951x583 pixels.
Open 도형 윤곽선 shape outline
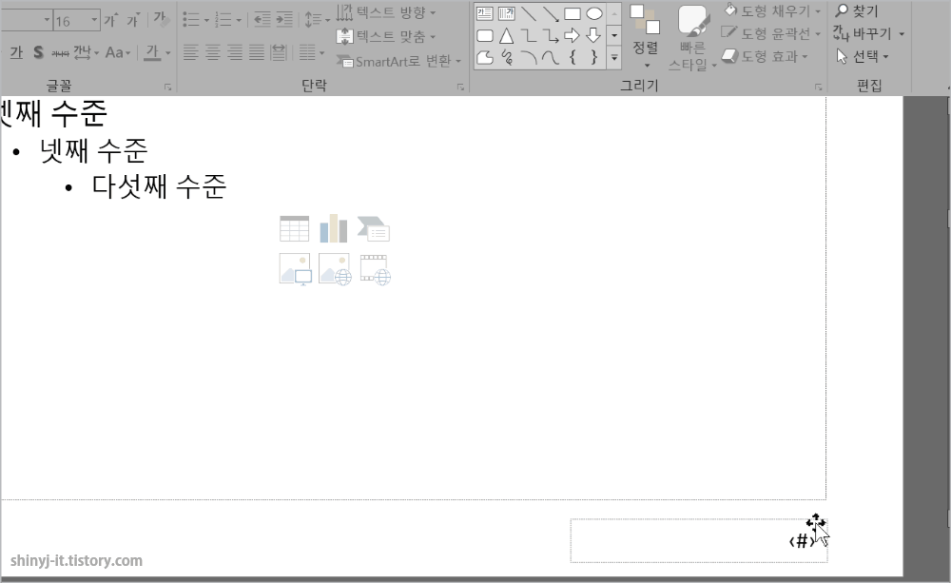(770, 33)
